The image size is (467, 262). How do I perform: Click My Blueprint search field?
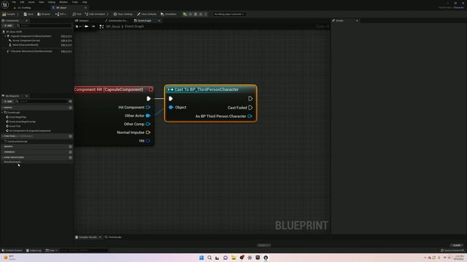click(x=41, y=101)
